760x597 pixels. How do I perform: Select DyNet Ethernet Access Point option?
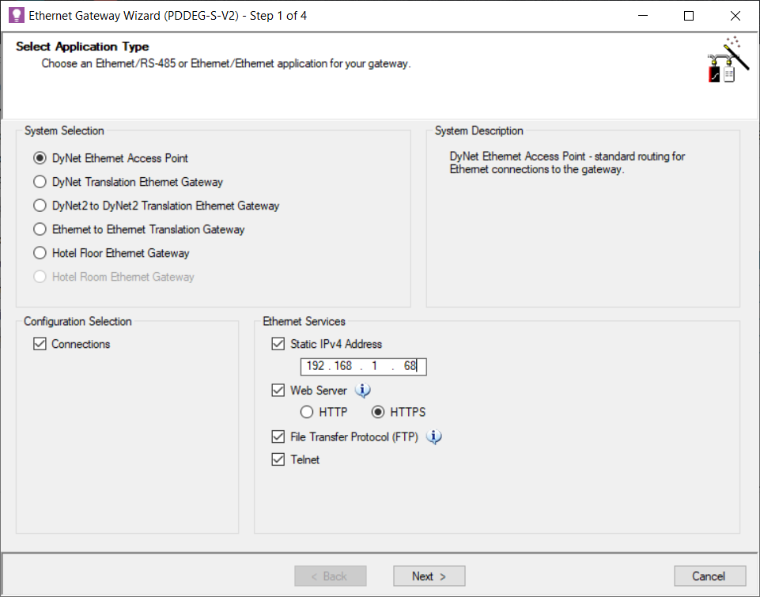point(40,158)
